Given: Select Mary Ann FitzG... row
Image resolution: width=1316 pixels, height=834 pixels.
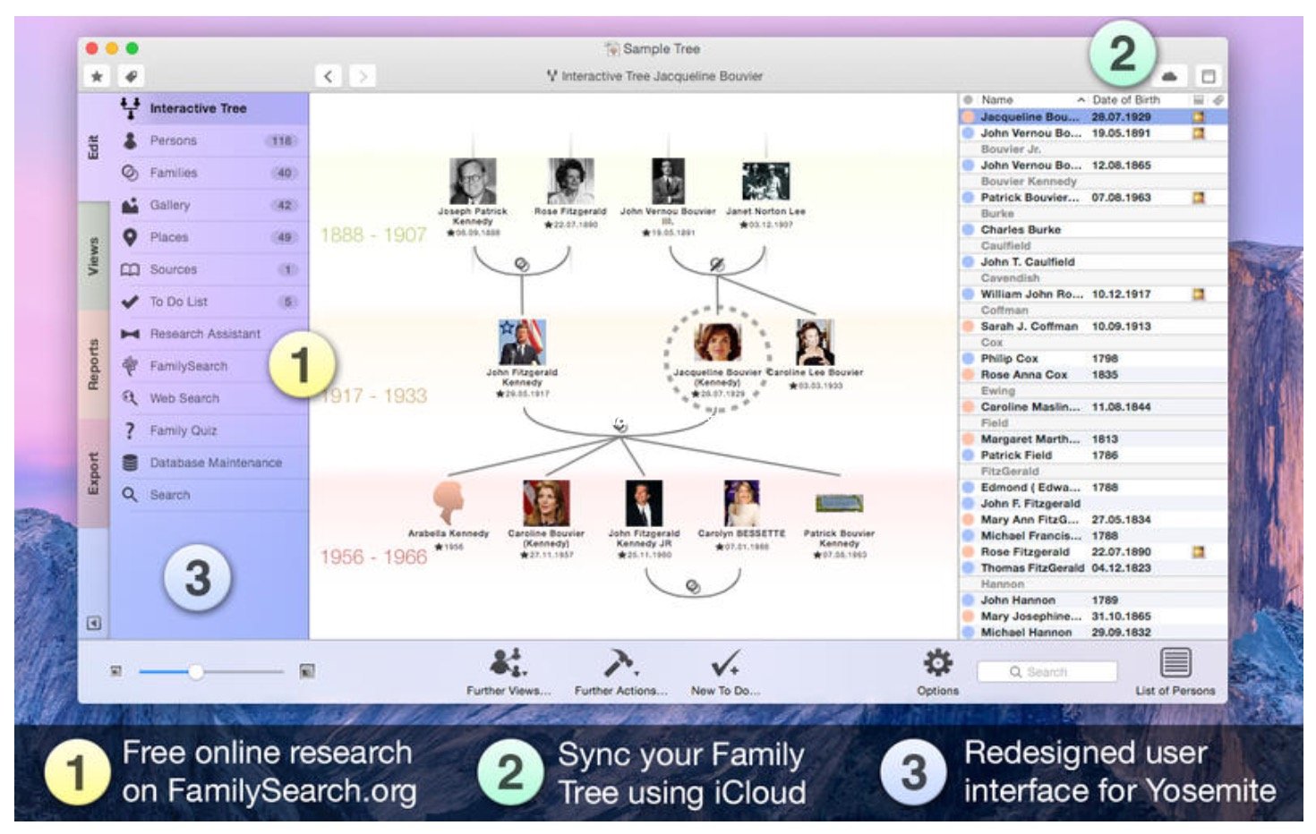Looking at the screenshot, I should 1092,519.
